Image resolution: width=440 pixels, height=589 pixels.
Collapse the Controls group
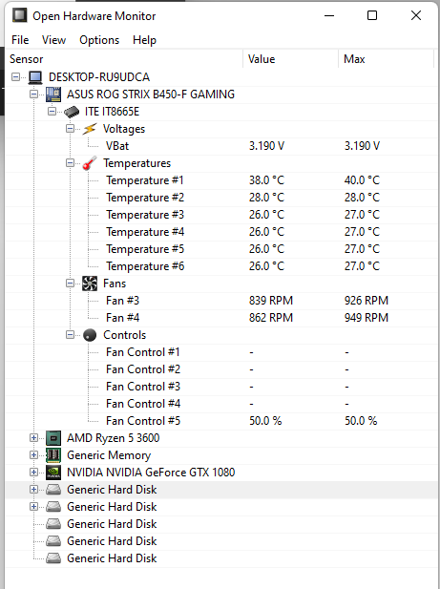click(70, 335)
